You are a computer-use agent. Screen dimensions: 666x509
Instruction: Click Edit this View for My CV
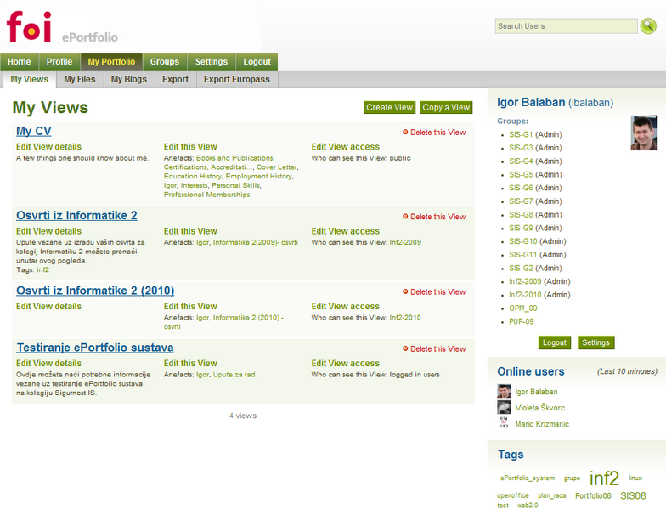tap(190, 146)
